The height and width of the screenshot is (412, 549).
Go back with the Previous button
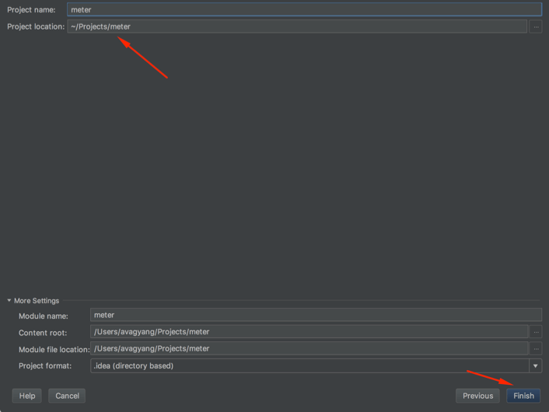(477, 396)
